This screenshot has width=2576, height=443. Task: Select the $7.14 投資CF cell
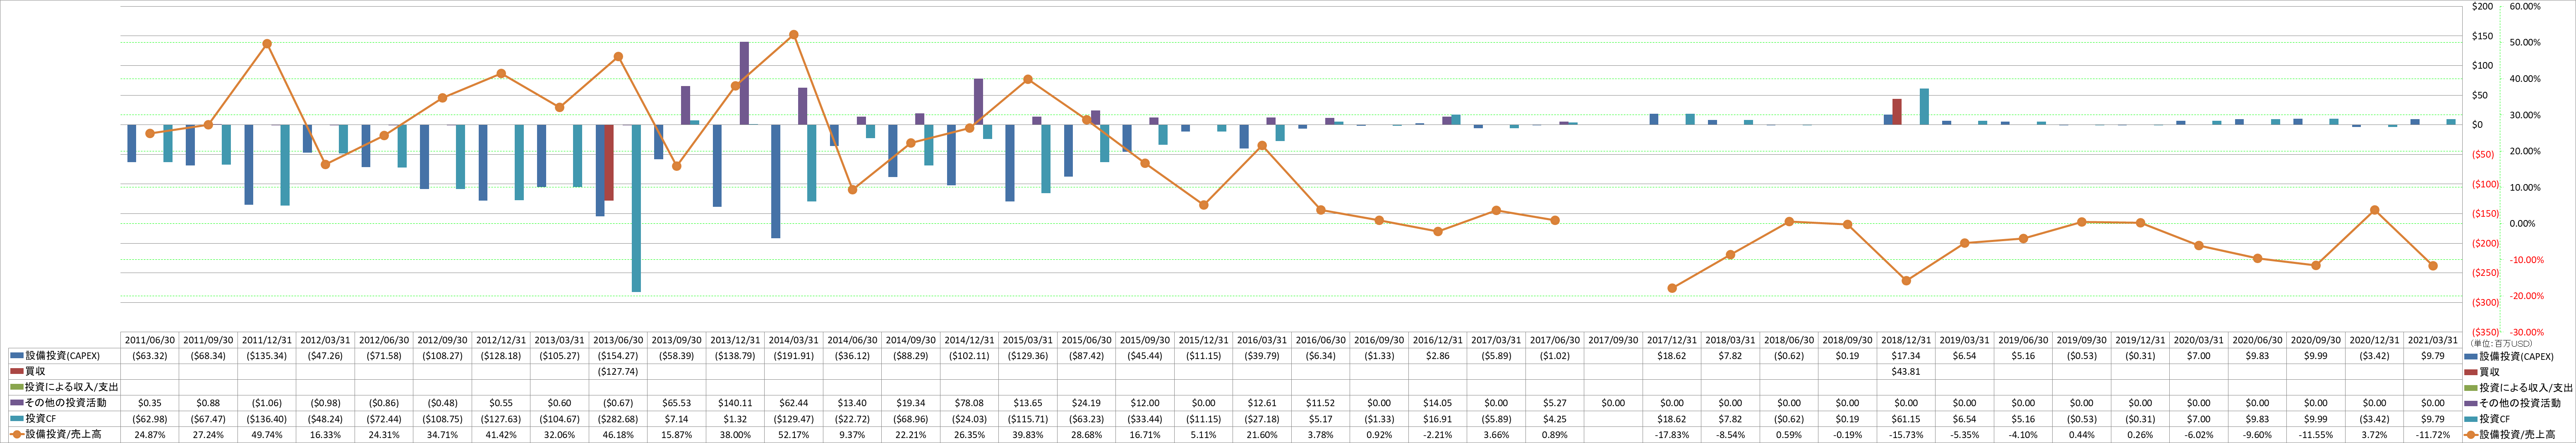click(x=677, y=419)
